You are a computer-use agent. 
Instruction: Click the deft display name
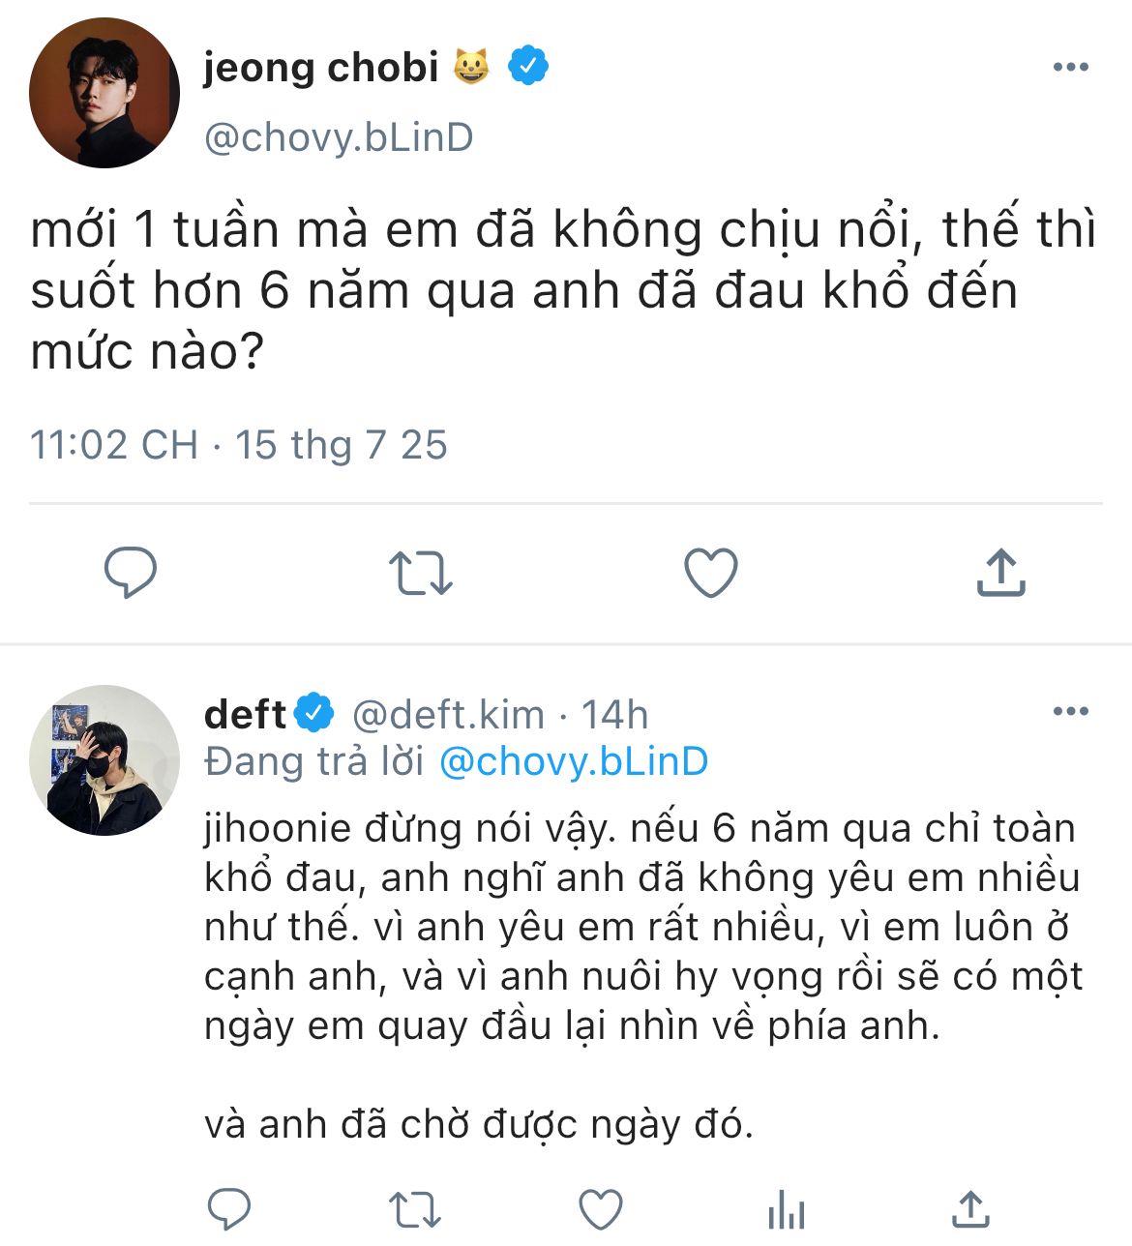tap(245, 715)
